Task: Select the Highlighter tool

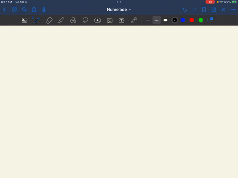Action: pos(61,20)
